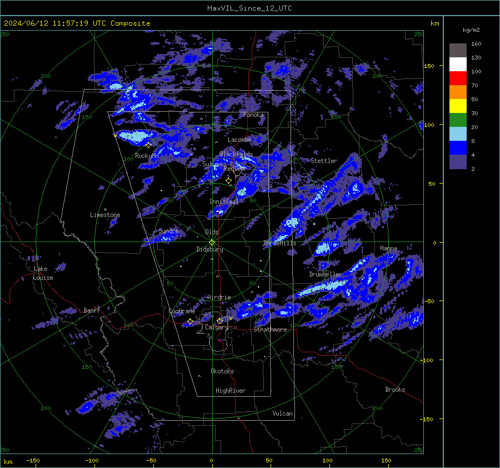
Task: Click the ThreeHills map label
Action: [x=279, y=243]
